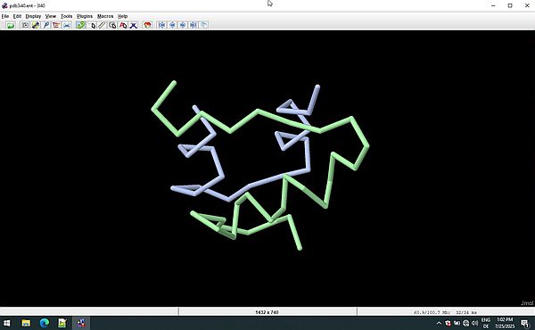Click the Jmol taskbar button
The width and height of the screenshot is (535, 330).
pos(81,323)
